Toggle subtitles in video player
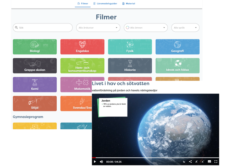The width and height of the screenshot is (231, 166). coord(209,162)
